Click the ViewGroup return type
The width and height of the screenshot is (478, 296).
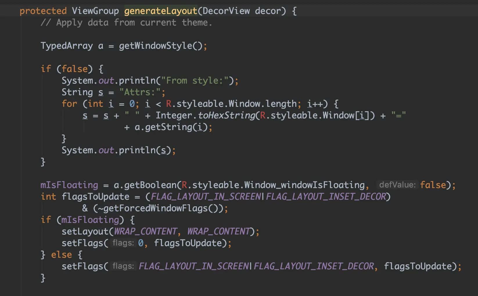click(96, 11)
